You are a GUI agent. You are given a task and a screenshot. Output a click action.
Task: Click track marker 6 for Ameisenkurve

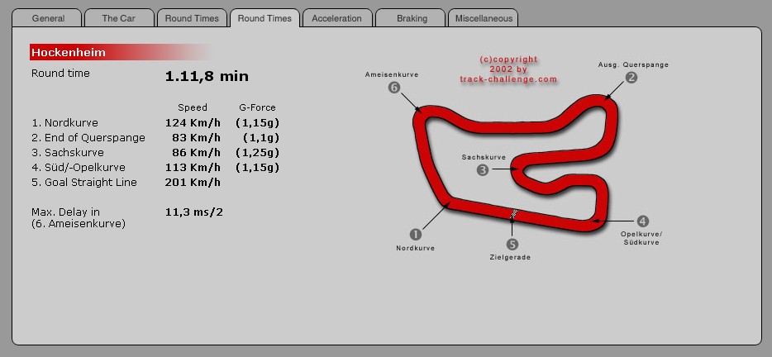[394, 88]
